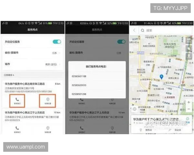Click the 红庙小区 label on map
The height and width of the screenshot is (155, 194).
point(160,89)
